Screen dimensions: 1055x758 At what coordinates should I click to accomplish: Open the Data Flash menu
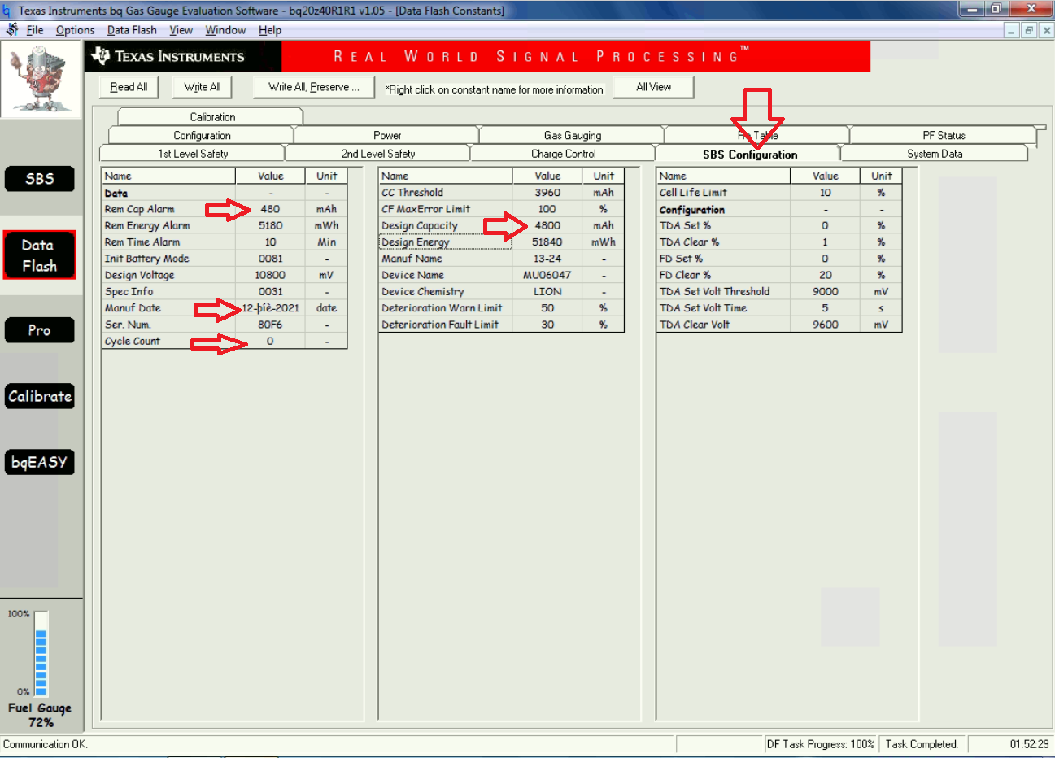pyautogui.click(x=132, y=30)
